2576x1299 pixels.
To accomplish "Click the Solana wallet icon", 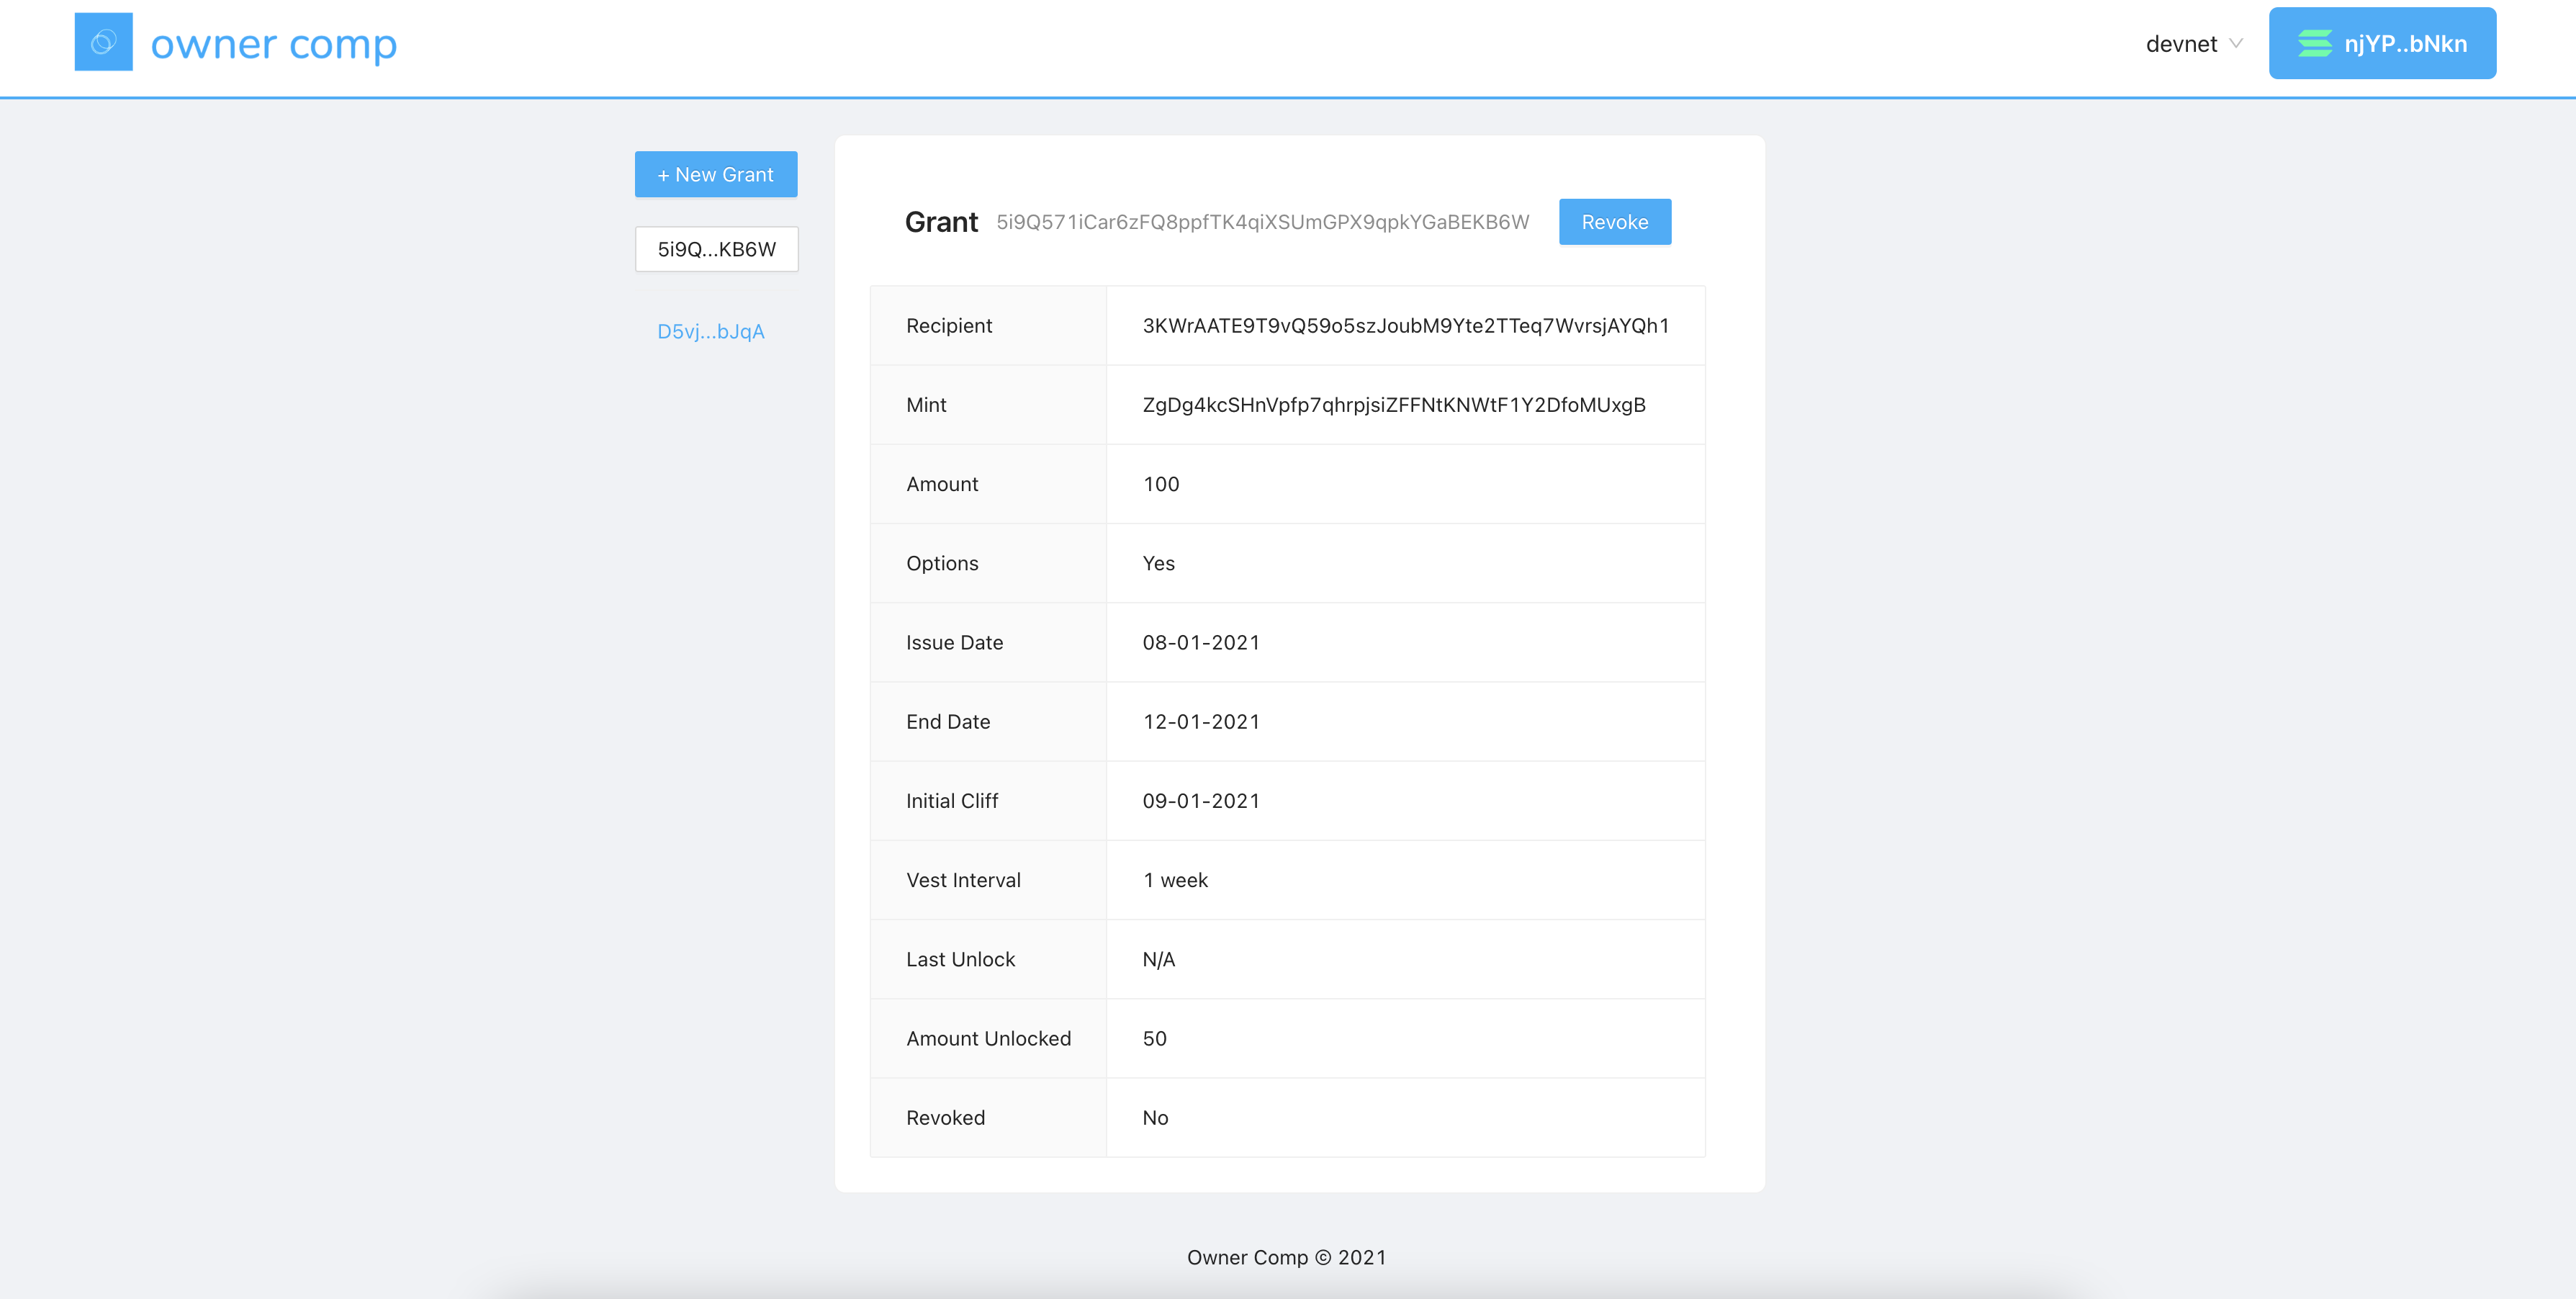I will tap(2314, 43).
